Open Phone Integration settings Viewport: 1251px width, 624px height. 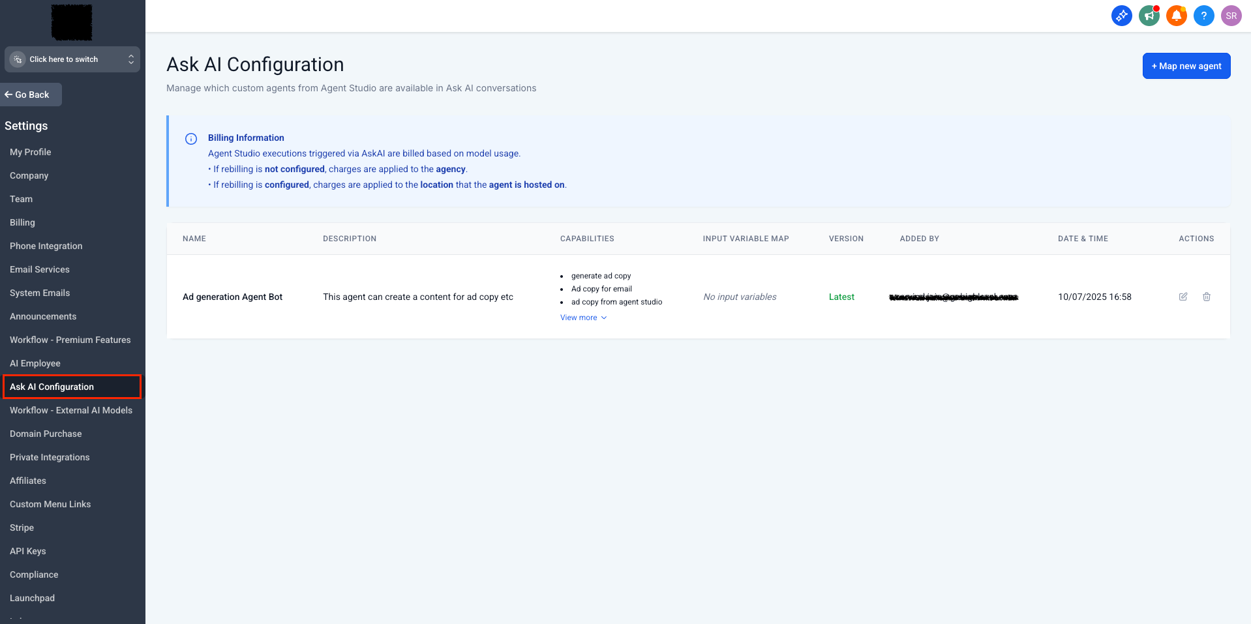click(x=46, y=246)
